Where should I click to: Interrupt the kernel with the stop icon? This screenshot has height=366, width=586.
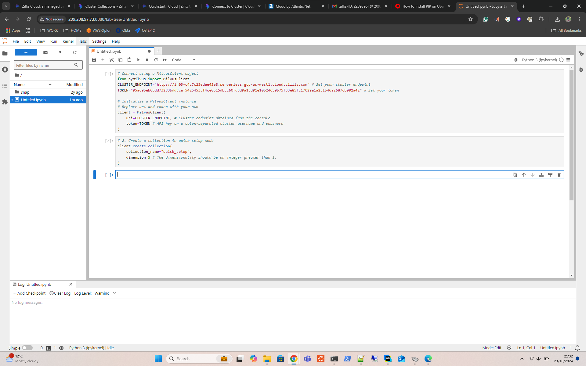tap(147, 60)
